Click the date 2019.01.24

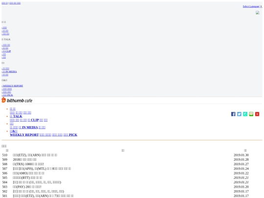(241, 169)
